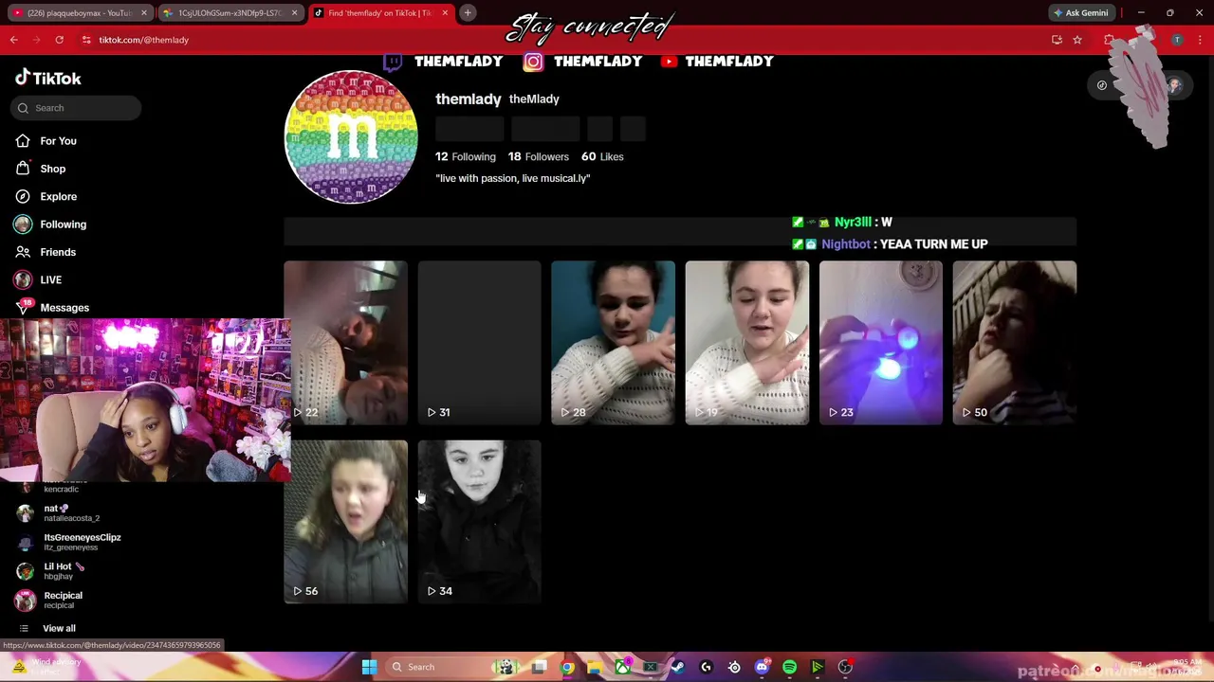This screenshot has height=682, width=1214.
Task: Open the Xbox app from the taskbar
Action: (622, 667)
